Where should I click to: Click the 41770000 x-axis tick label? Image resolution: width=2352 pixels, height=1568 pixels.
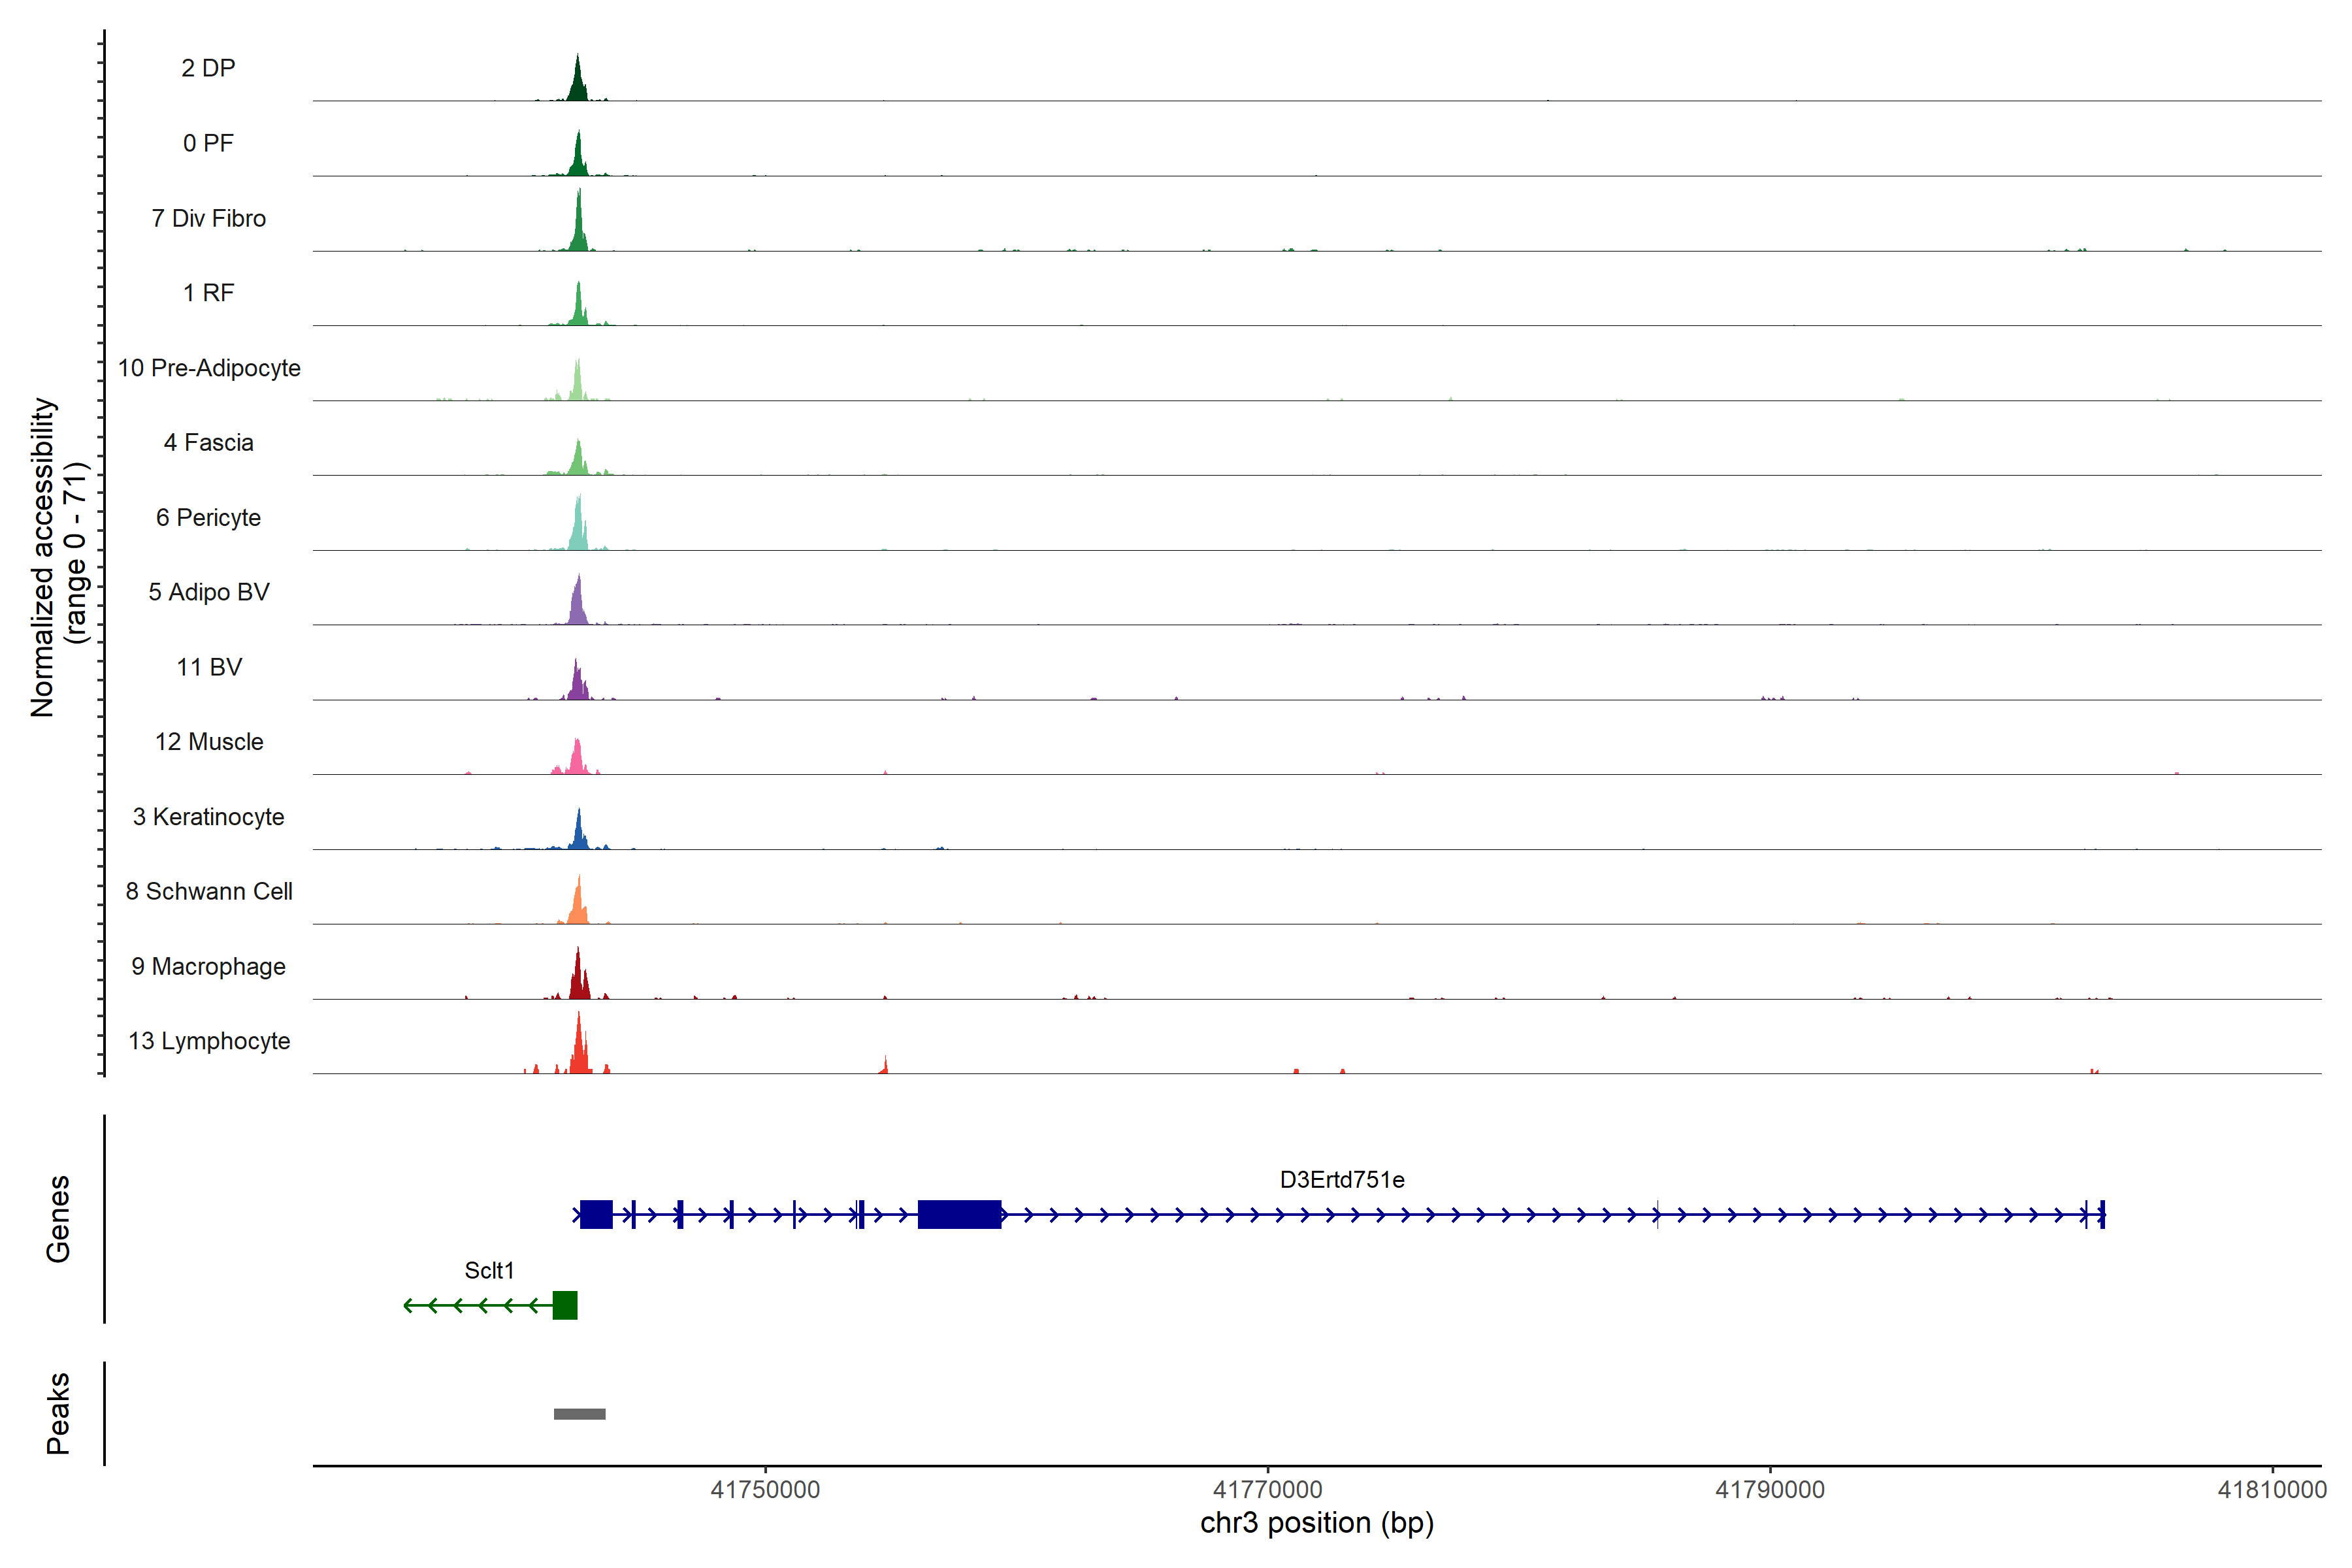tap(1268, 1490)
